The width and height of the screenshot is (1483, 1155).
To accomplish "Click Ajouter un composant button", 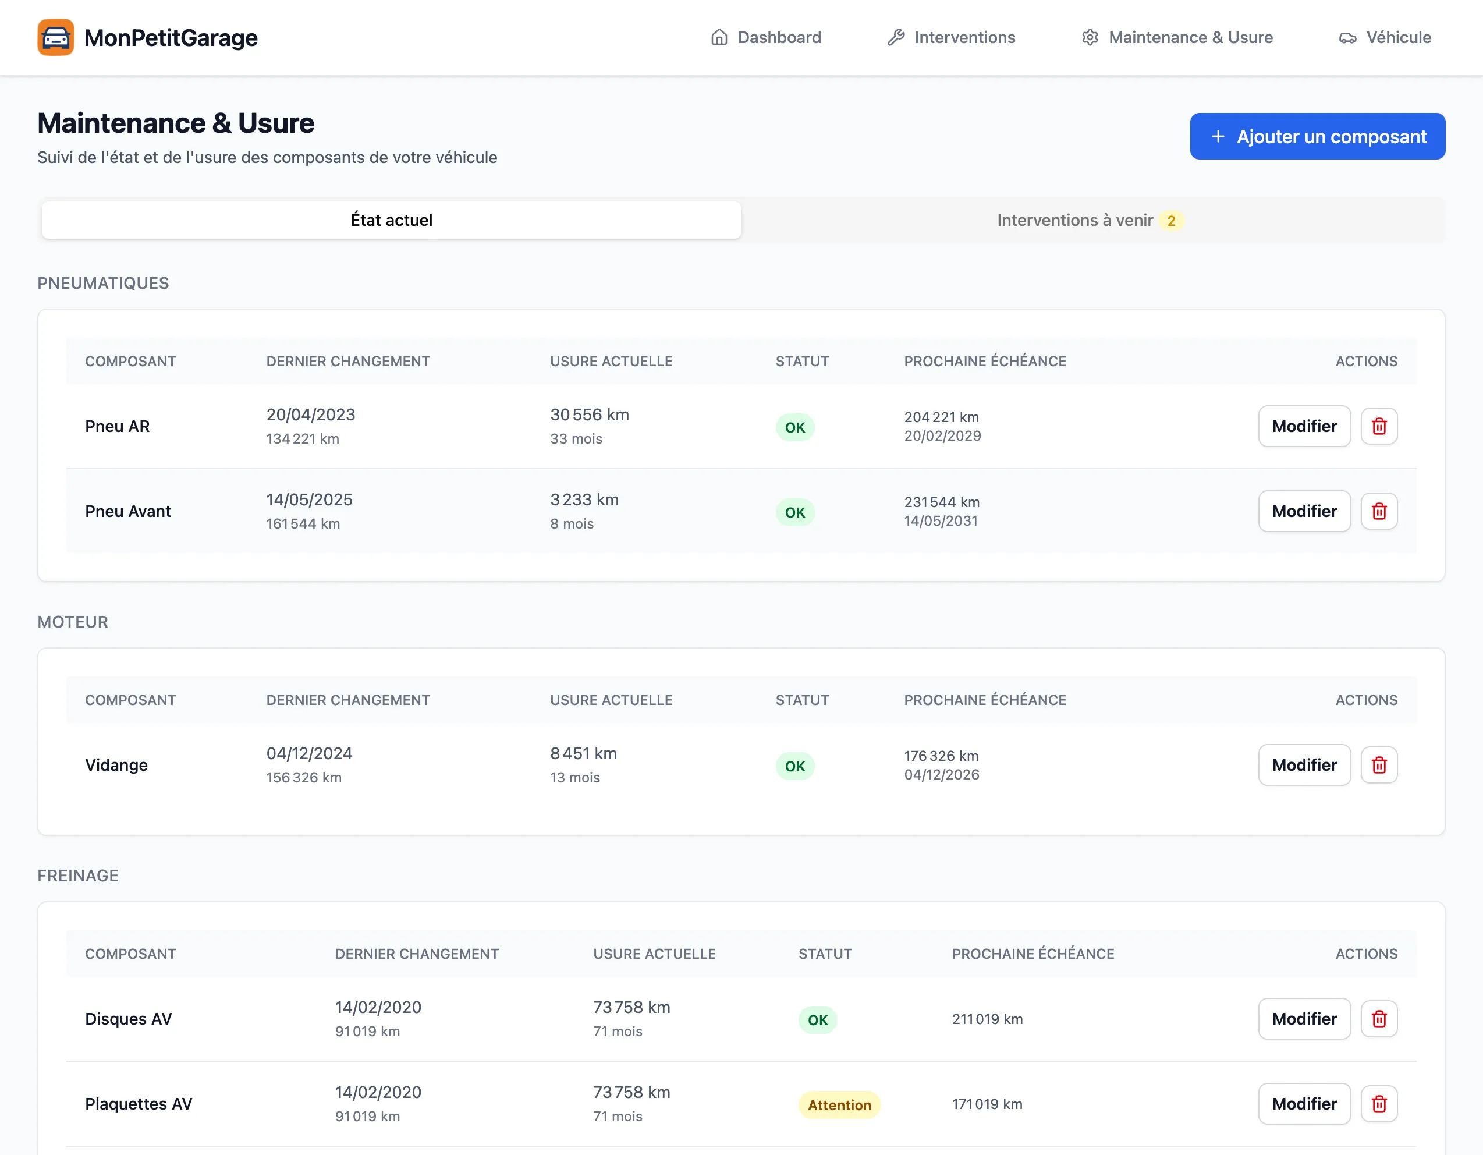I will [x=1317, y=136].
